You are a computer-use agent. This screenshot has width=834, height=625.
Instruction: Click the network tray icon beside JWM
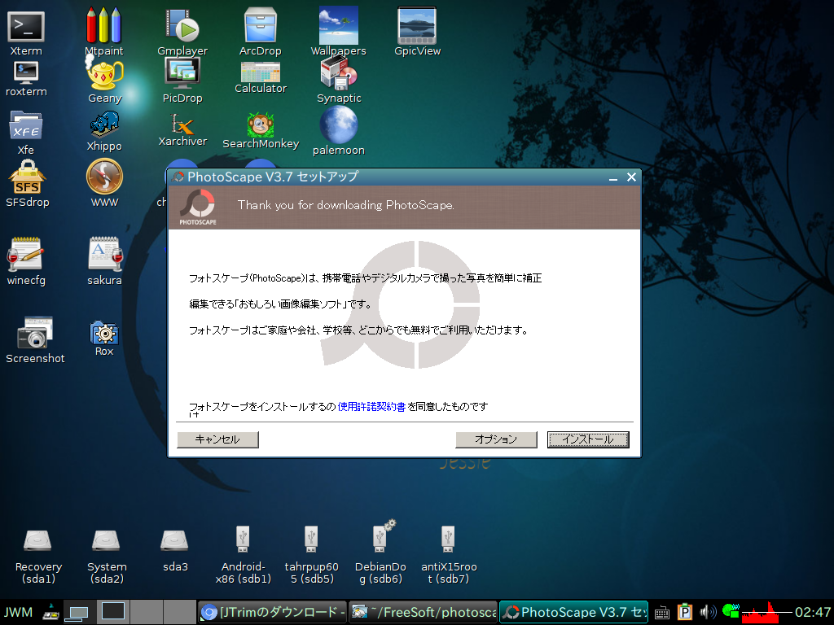(51, 612)
